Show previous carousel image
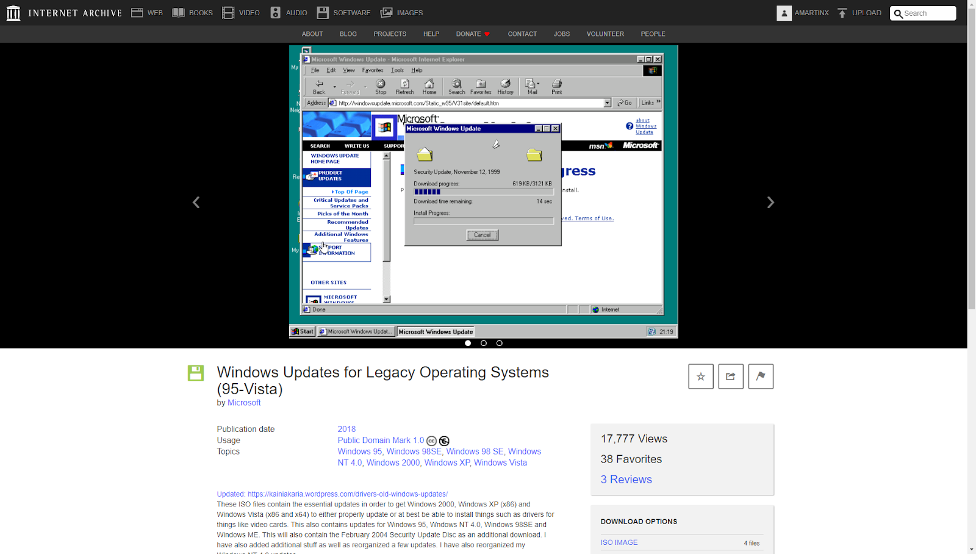 196,203
